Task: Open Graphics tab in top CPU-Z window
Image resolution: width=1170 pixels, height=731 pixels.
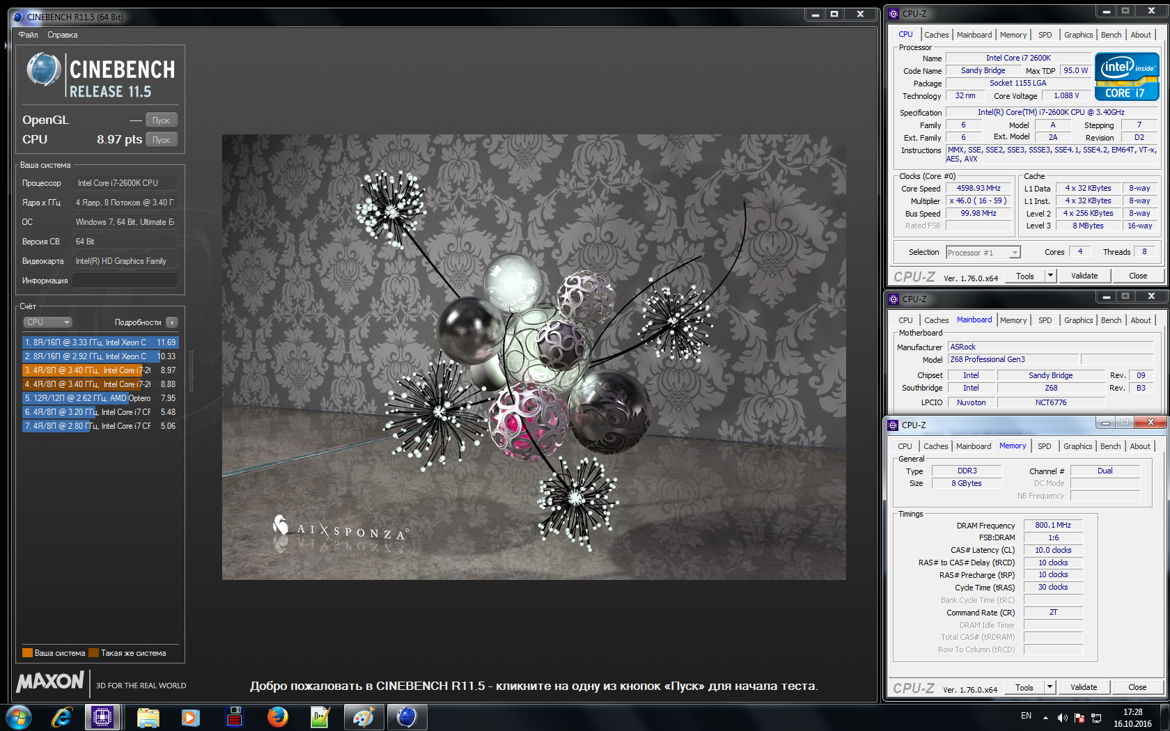Action: click(x=1079, y=35)
